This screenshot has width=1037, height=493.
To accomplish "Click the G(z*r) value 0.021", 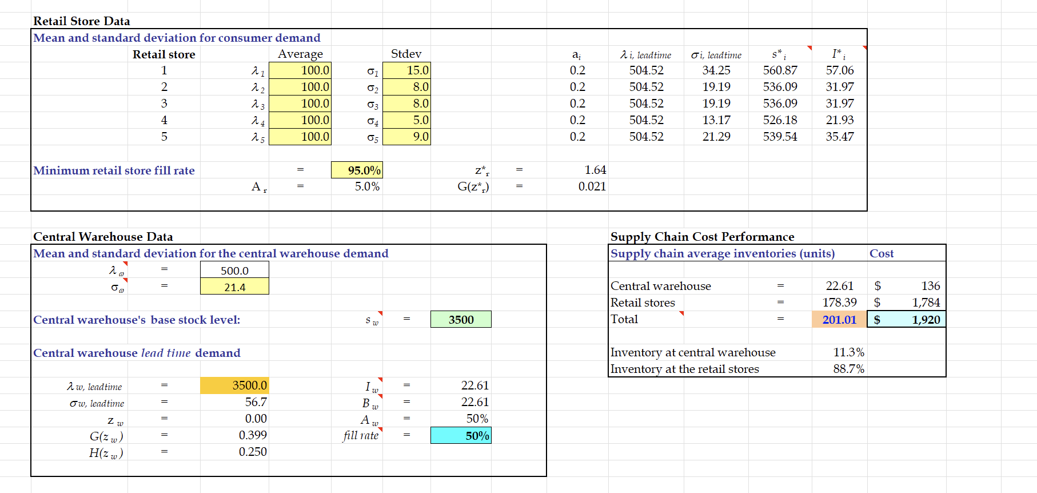I will [x=592, y=186].
